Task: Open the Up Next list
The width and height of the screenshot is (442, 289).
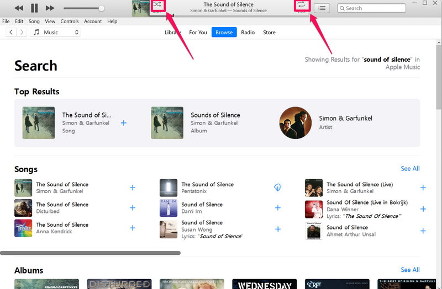Action: coord(322,8)
